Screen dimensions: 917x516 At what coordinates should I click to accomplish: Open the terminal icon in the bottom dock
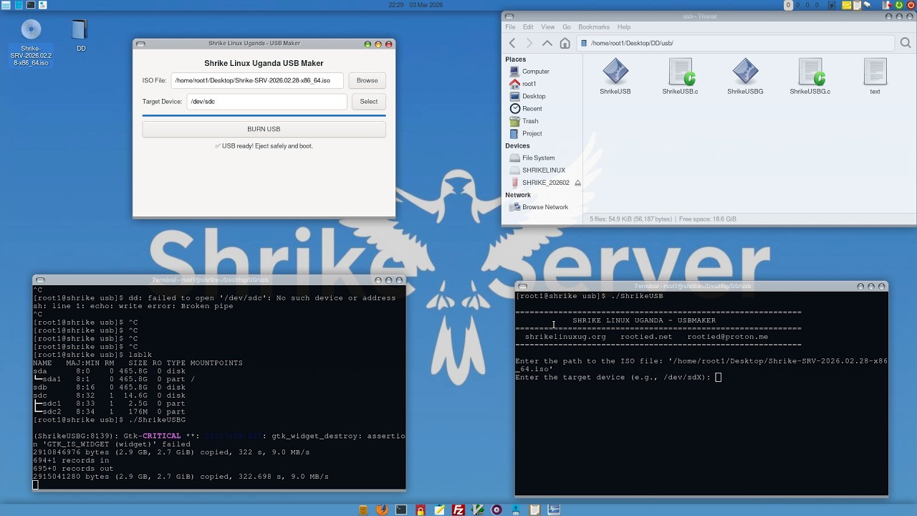[x=401, y=510]
